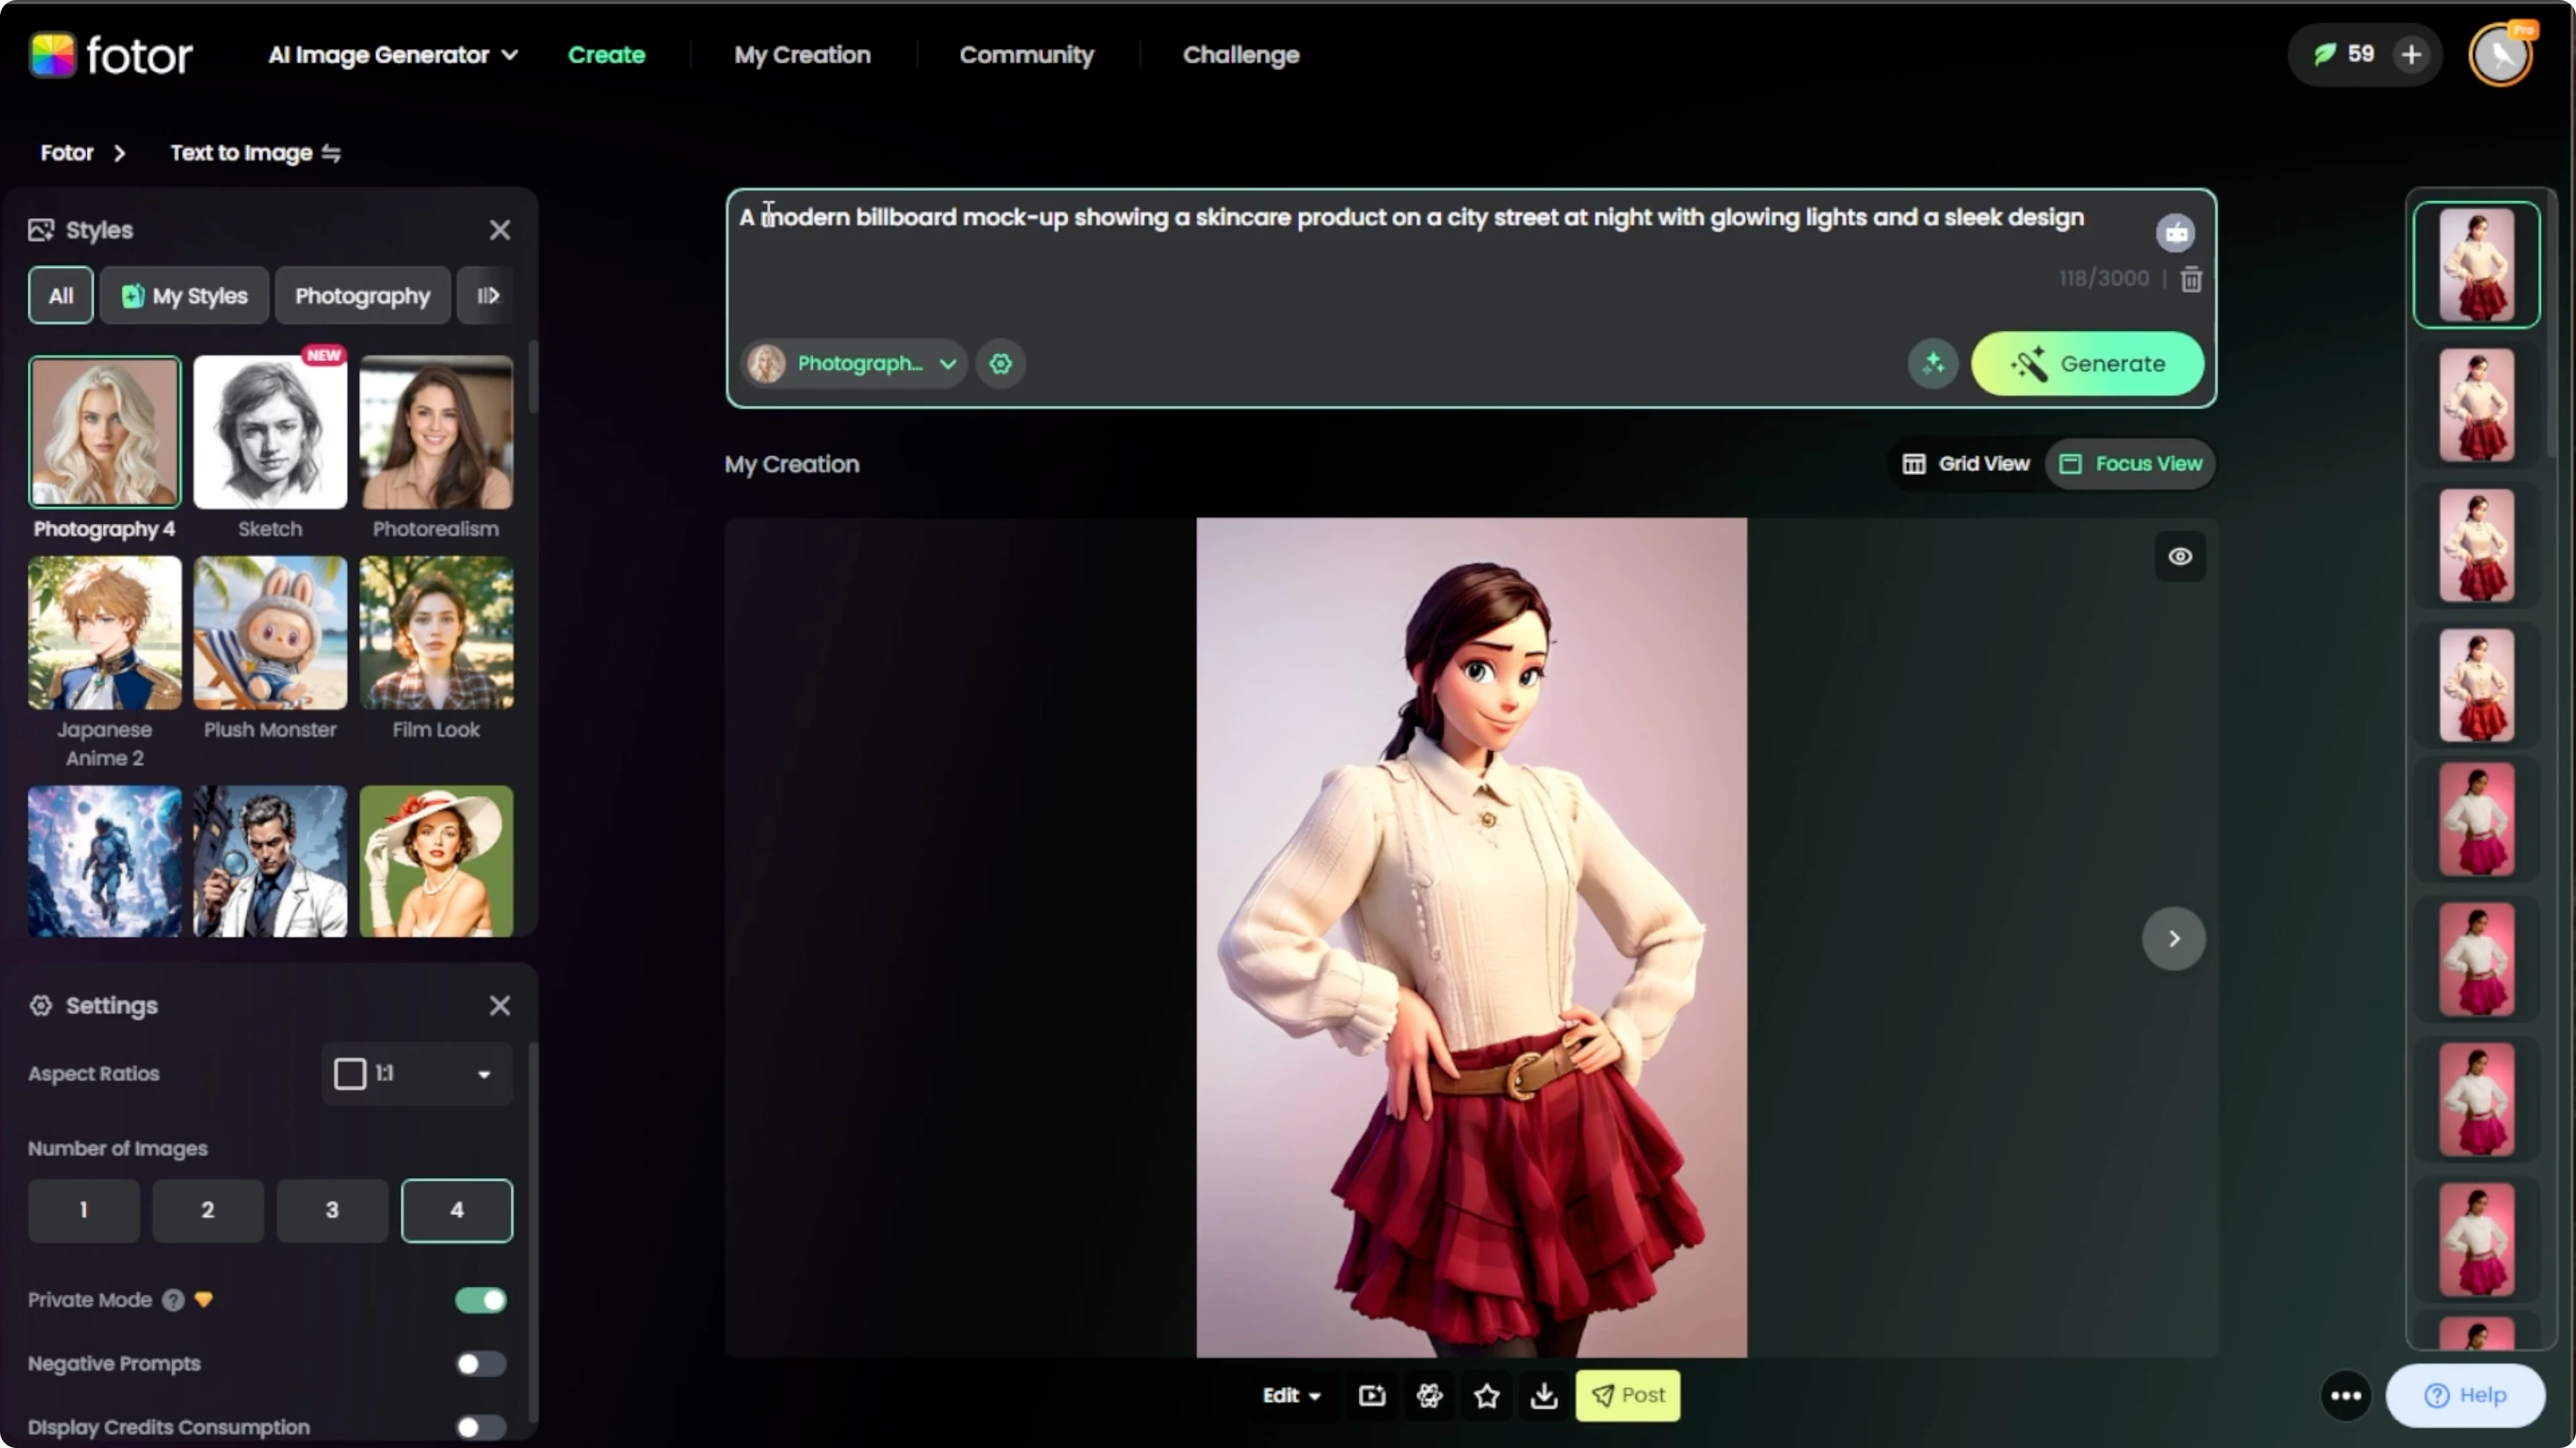Open the Help button
This screenshot has width=2576, height=1448.
coord(2465,1395)
